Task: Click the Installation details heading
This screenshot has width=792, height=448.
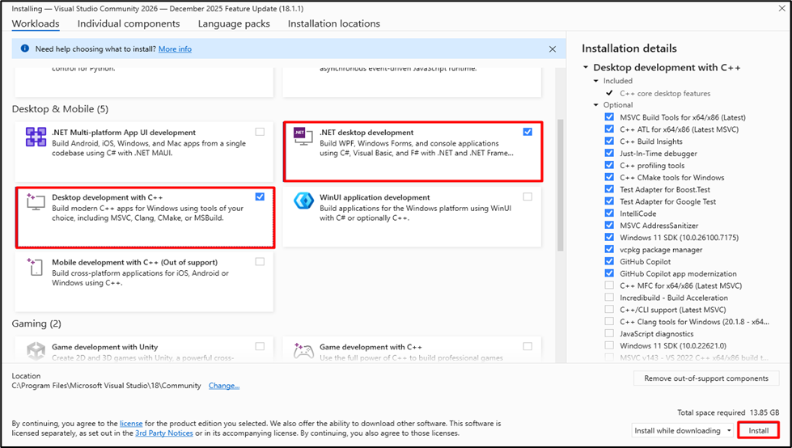Action: pyautogui.click(x=629, y=49)
